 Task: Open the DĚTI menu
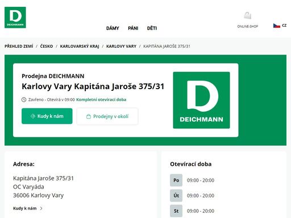pos(152,28)
